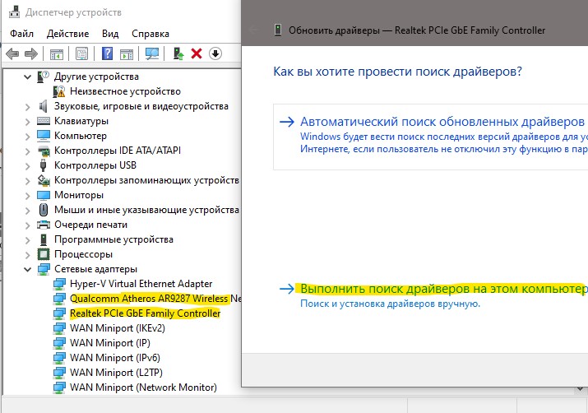Expand the Мониторы category
This screenshot has height=413, width=588.
[27, 196]
